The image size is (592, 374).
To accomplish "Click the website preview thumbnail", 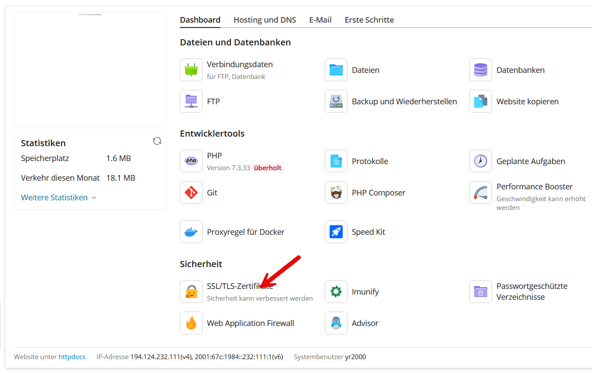I will pos(90,70).
